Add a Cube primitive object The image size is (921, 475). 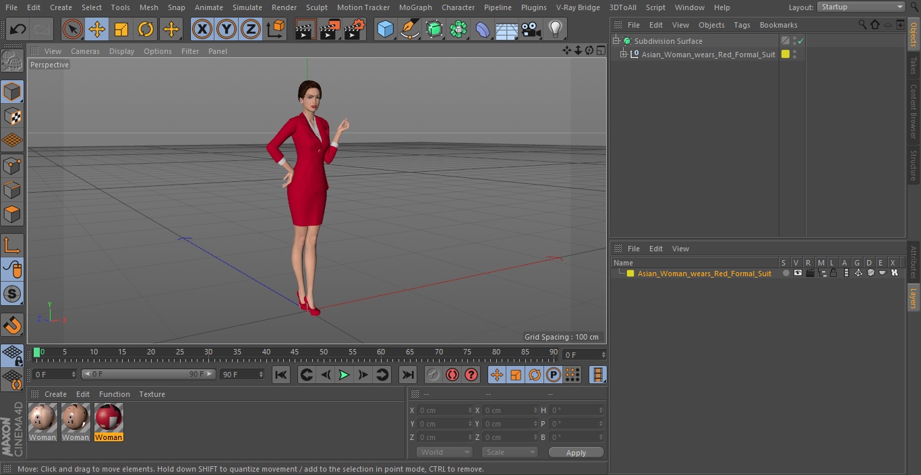click(385, 30)
